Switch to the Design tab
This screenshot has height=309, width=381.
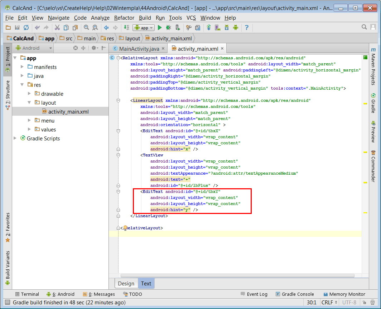pos(126,284)
